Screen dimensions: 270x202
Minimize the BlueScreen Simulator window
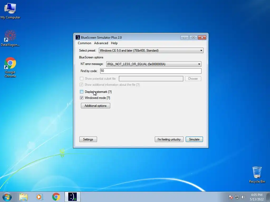pyautogui.click(x=185, y=37)
